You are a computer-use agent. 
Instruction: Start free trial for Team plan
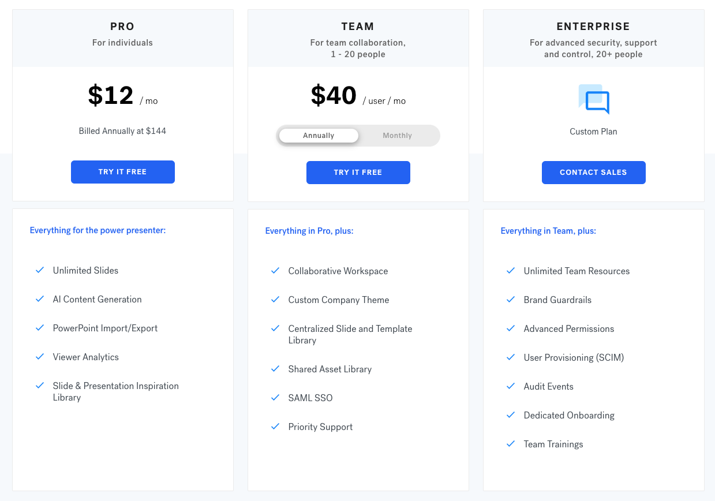tap(358, 173)
